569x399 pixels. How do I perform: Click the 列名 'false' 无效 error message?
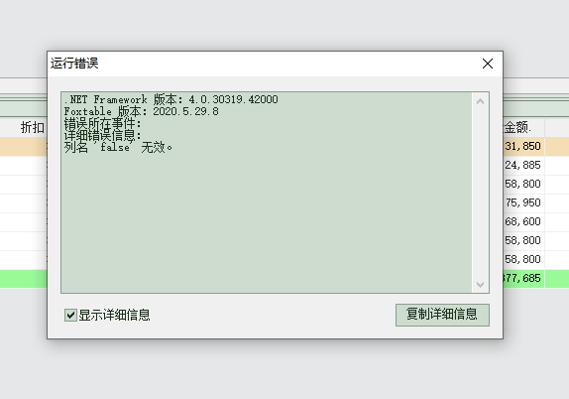[x=118, y=147]
